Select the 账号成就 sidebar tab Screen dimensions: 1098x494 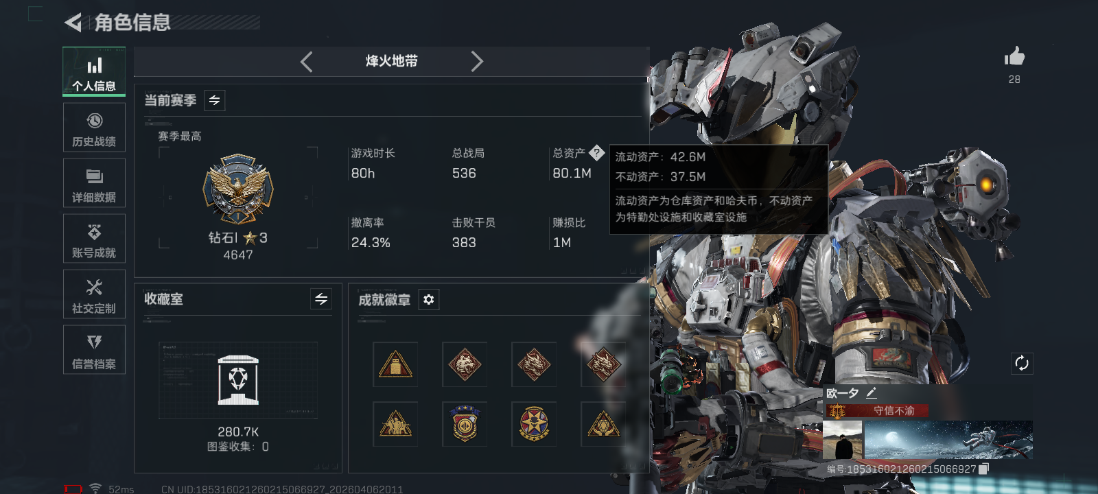coord(94,239)
